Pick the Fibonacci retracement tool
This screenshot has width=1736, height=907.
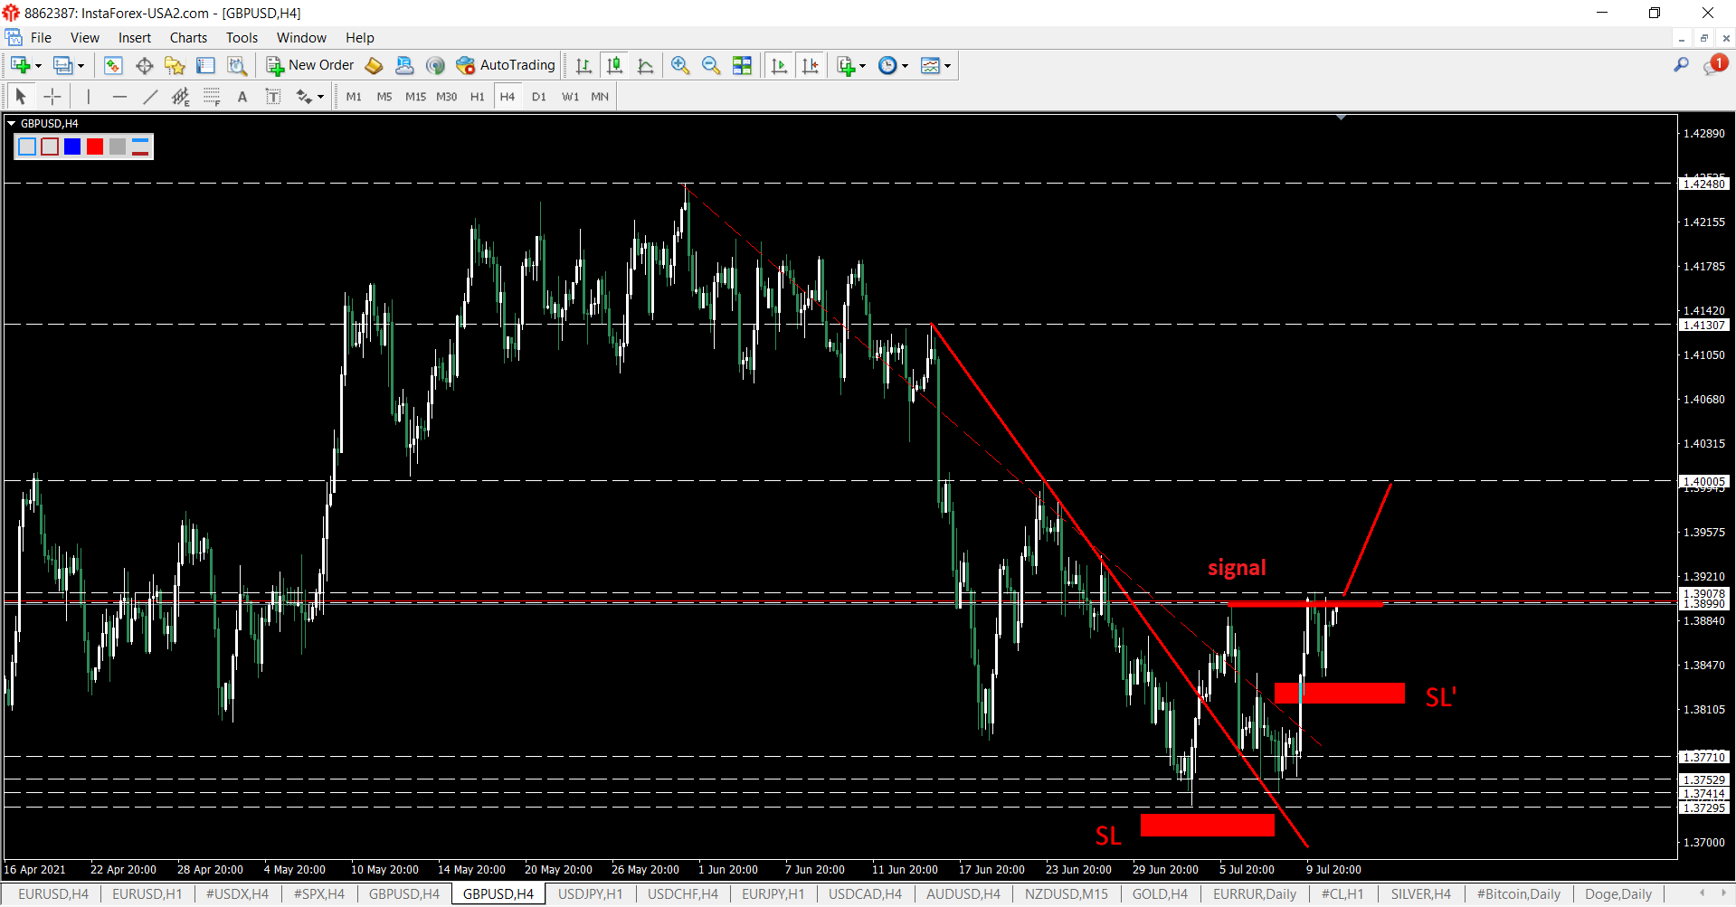click(x=211, y=97)
